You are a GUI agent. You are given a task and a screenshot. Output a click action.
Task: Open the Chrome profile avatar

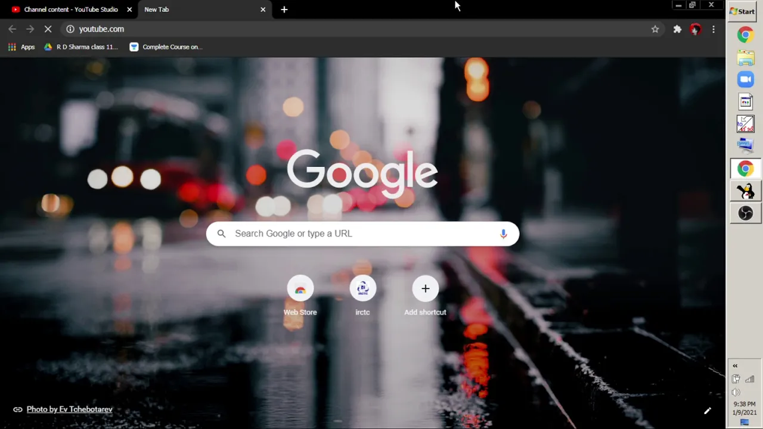point(695,29)
